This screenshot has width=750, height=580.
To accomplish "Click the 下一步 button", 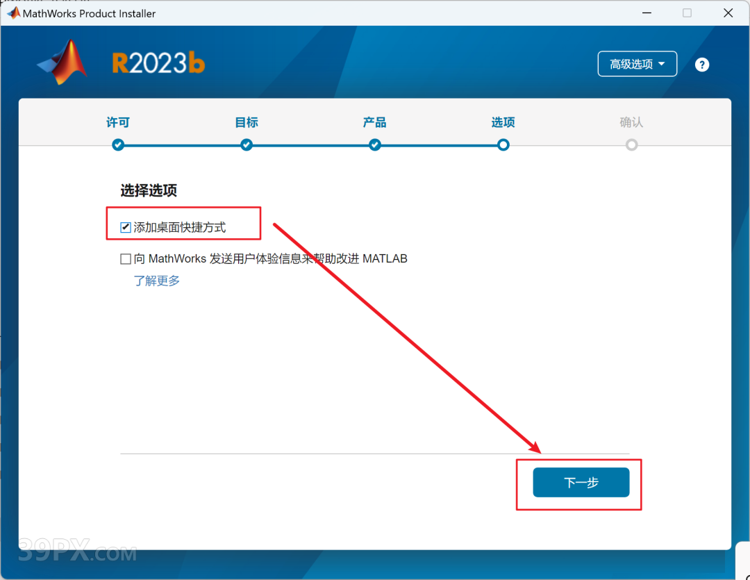I will [x=581, y=482].
